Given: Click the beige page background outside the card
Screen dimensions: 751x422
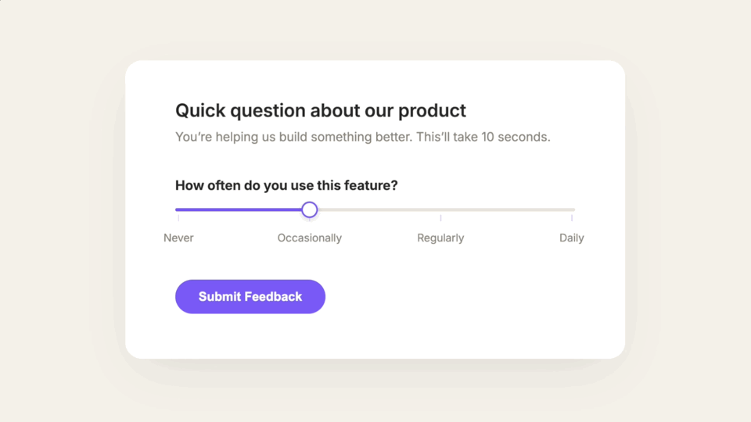Looking at the screenshot, I should (57, 210).
